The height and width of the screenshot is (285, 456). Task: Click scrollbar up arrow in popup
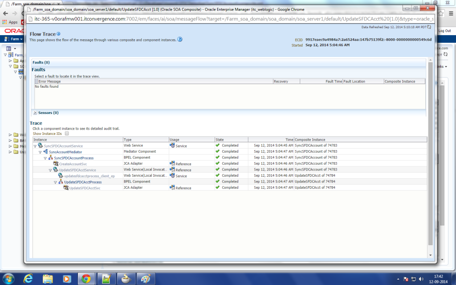pyautogui.click(x=431, y=60)
